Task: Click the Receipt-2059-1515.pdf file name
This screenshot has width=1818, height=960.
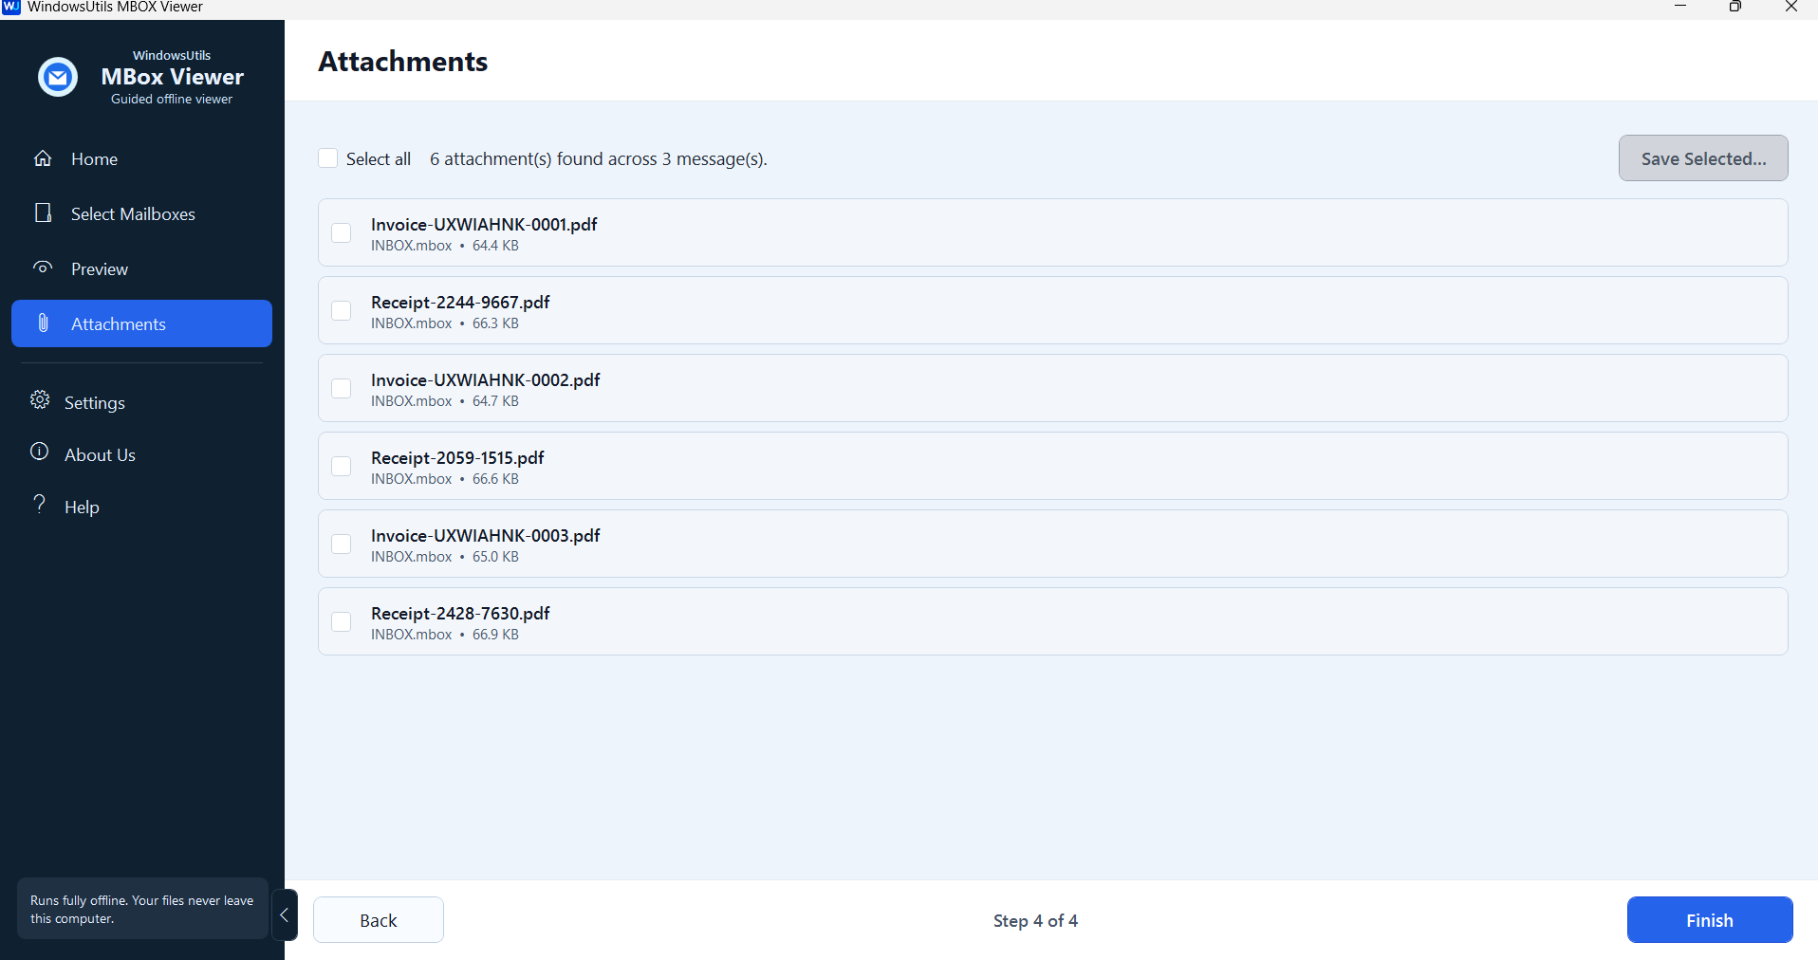Action: pyautogui.click(x=457, y=458)
